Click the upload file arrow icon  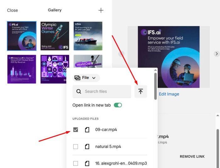pos(140,92)
